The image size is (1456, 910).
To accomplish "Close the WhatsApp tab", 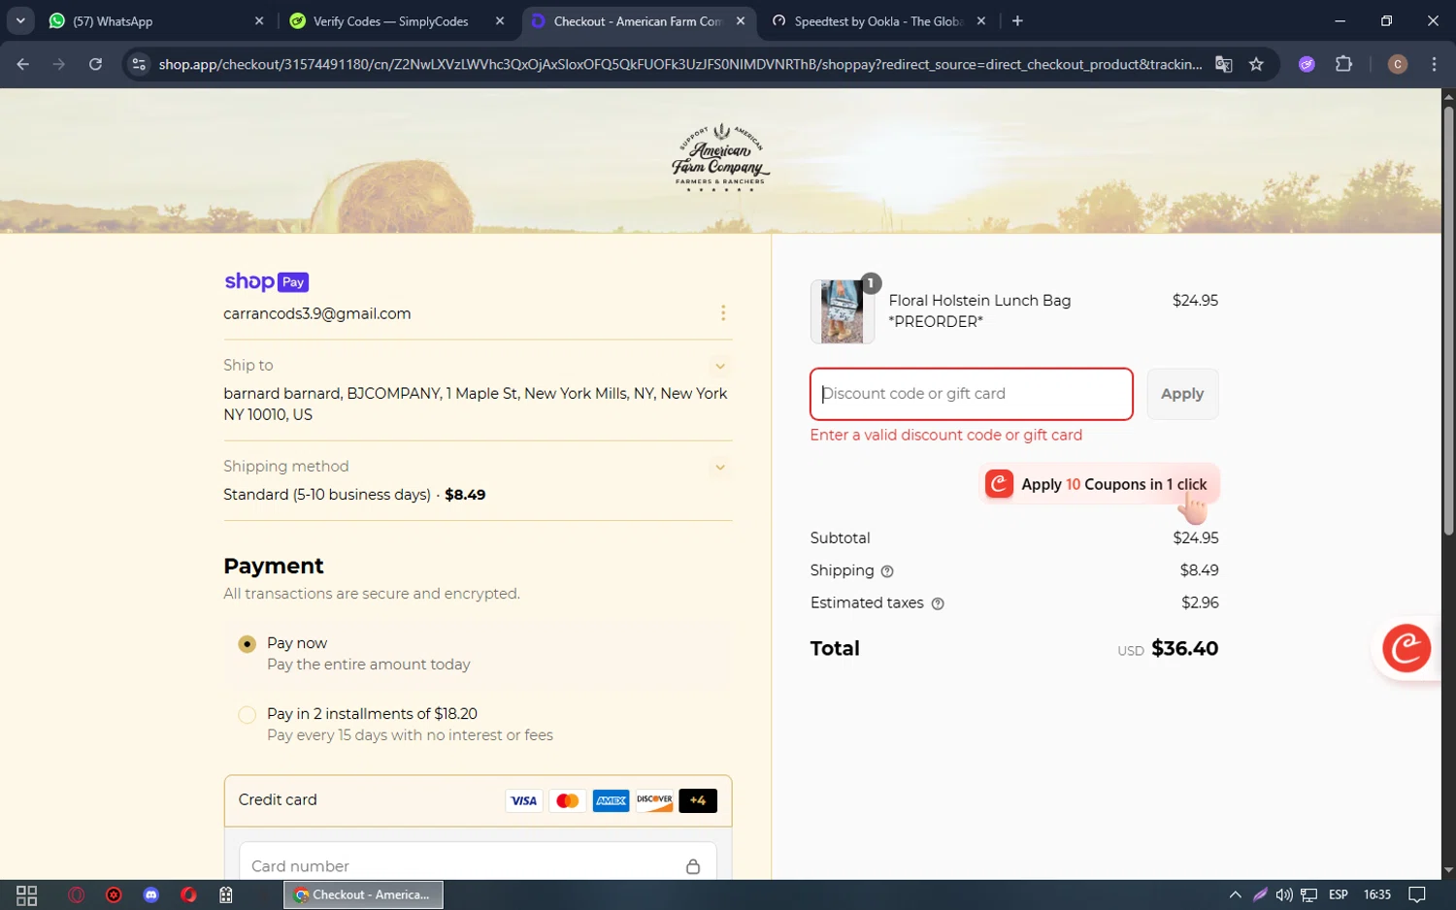I will click(259, 20).
